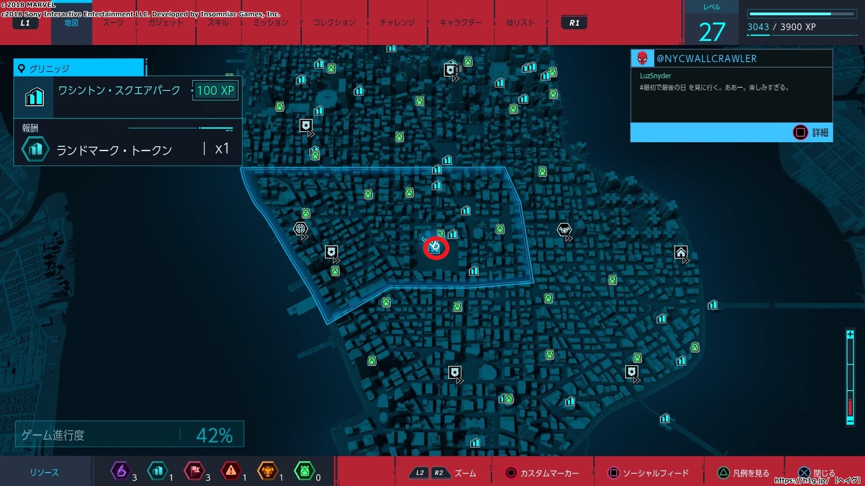
Task: Click the Spider-Man avatar in the social feed
Action: point(642,58)
